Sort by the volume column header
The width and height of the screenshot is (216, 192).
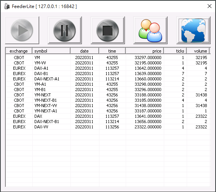coord(198,51)
